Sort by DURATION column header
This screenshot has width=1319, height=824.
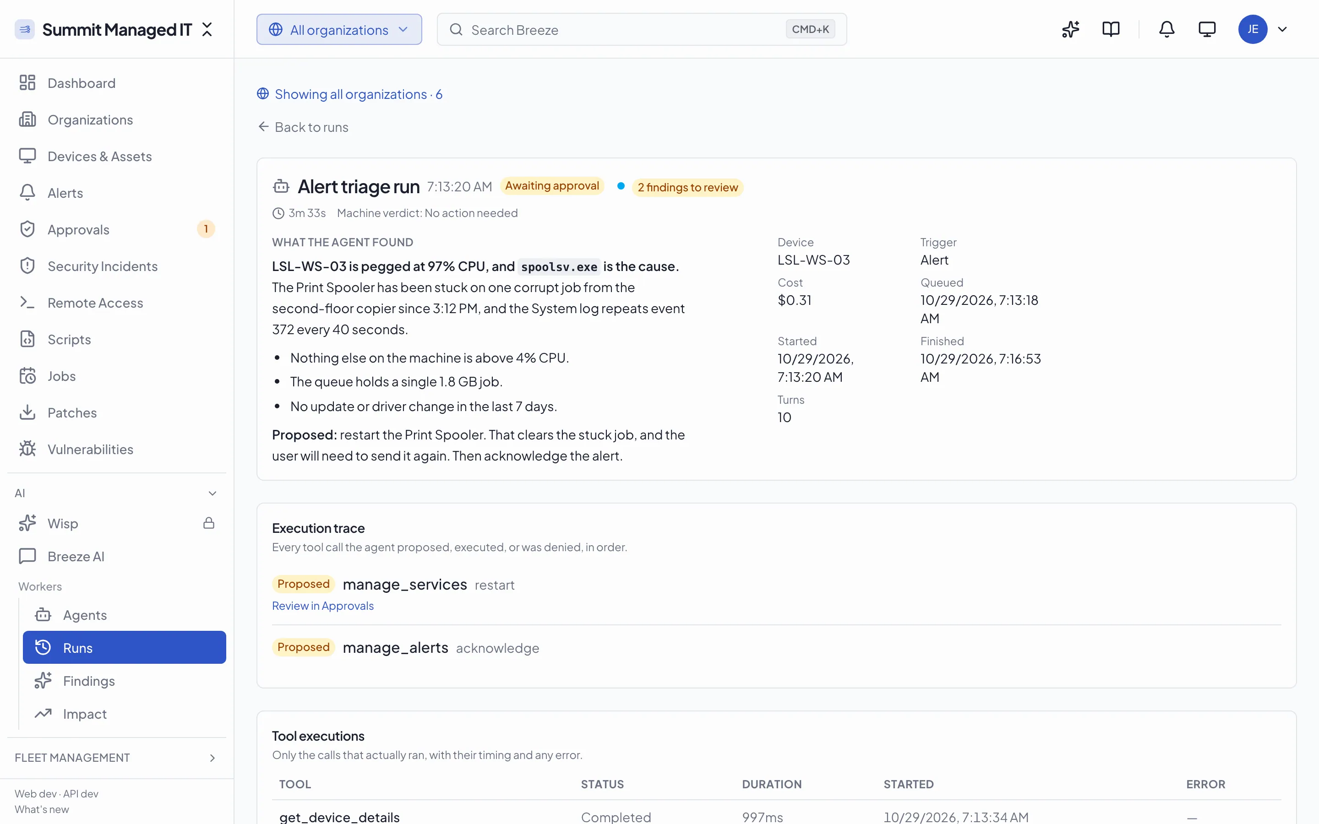point(771,784)
